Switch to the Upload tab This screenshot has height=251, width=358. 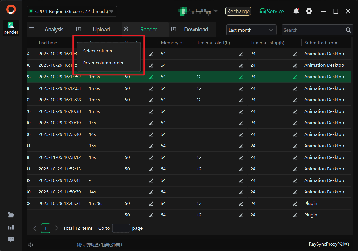point(101,29)
